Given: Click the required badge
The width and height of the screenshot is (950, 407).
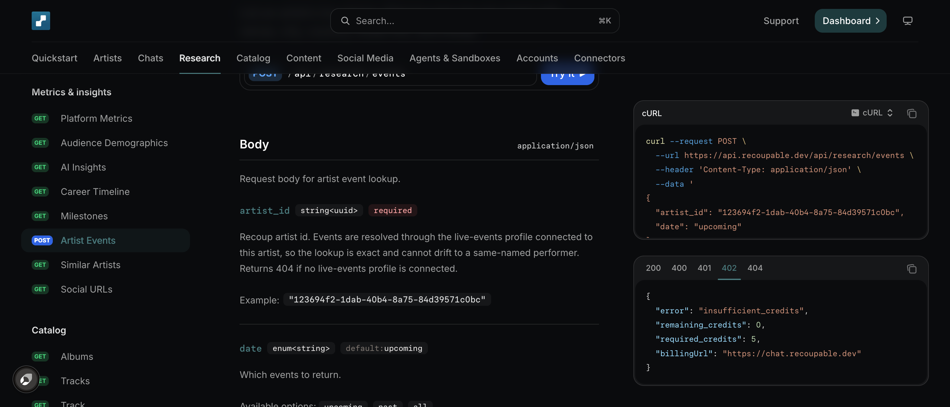Looking at the screenshot, I should click(393, 210).
